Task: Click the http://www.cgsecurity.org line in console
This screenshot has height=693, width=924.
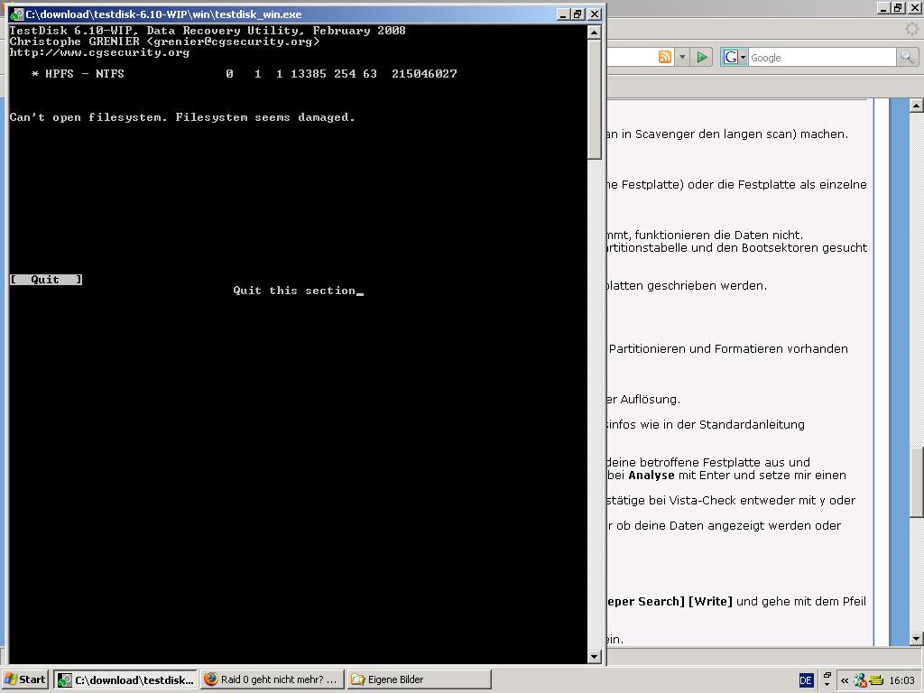Action: [x=99, y=52]
